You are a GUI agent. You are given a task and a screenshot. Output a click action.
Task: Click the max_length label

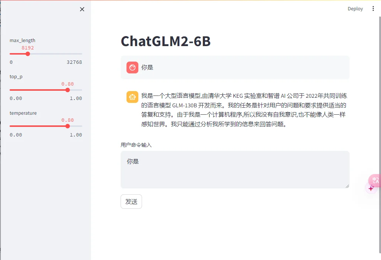point(22,40)
